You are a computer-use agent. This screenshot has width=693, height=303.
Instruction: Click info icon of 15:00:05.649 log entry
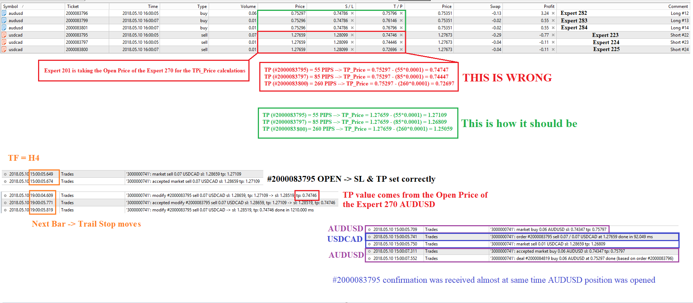pos(5,174)
